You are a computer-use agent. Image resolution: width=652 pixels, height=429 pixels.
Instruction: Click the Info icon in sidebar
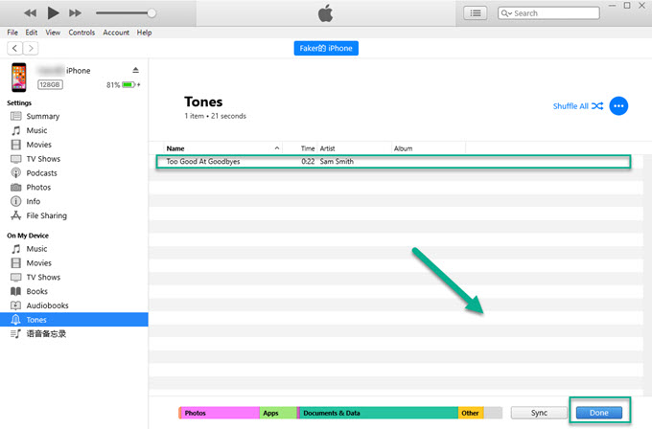(15, 201)
